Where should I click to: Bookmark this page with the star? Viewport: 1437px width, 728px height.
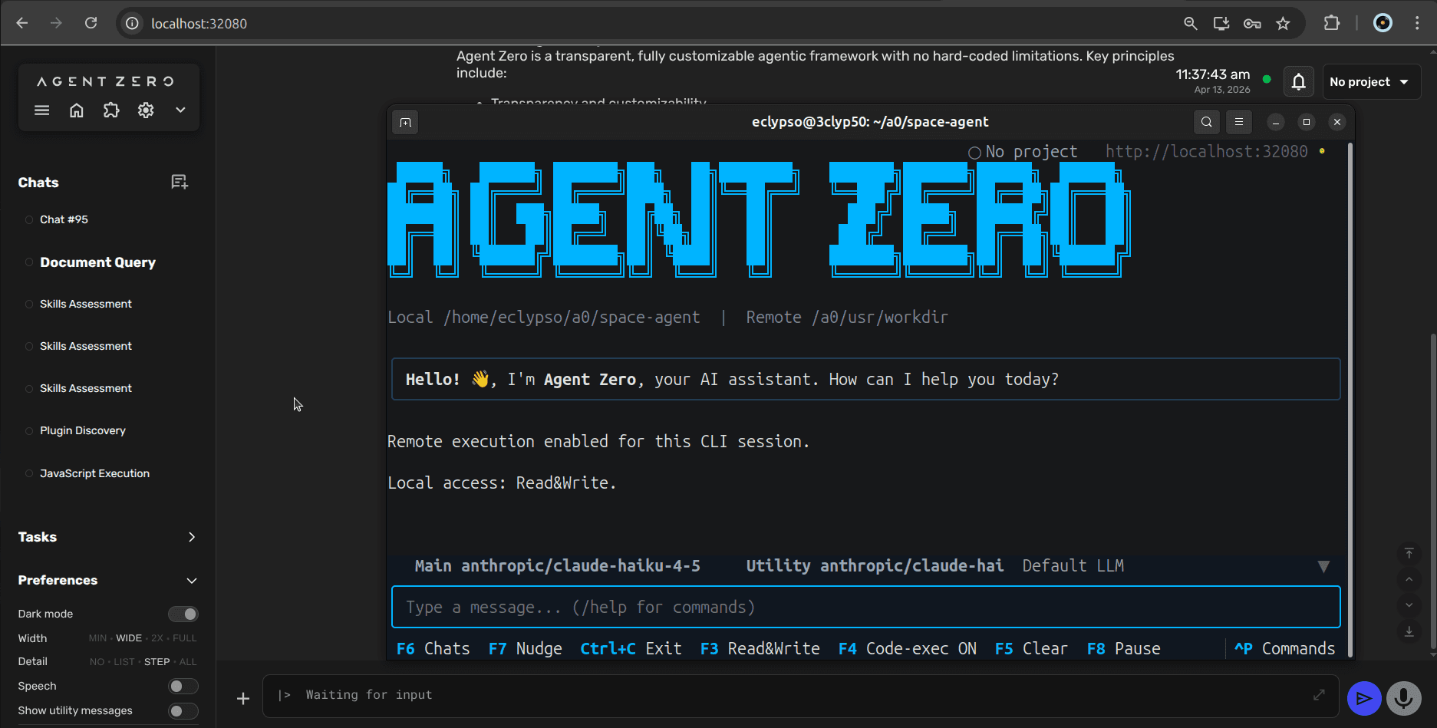(x=1283, y=23)
